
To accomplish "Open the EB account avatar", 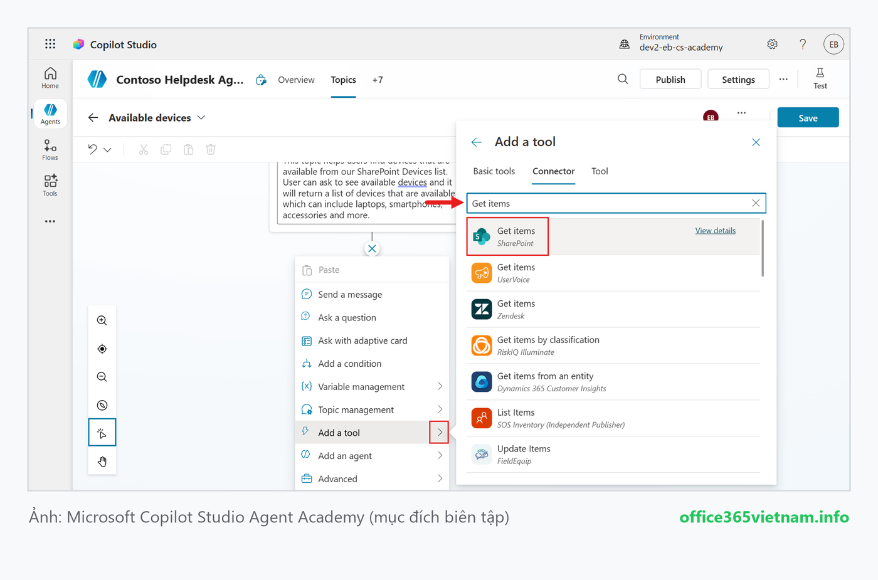I will pos(833,44).
